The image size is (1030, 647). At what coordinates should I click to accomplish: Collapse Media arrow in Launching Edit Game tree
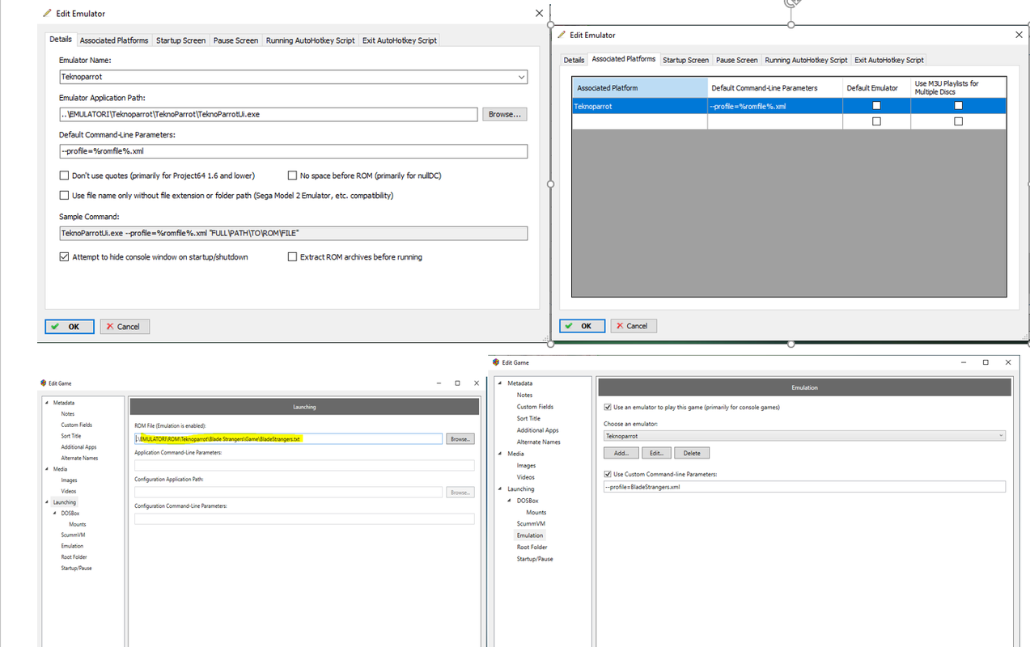point(46,469)
